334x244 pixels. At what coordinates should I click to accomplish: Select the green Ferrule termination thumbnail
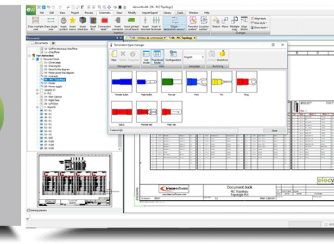(x=171, y=82)
